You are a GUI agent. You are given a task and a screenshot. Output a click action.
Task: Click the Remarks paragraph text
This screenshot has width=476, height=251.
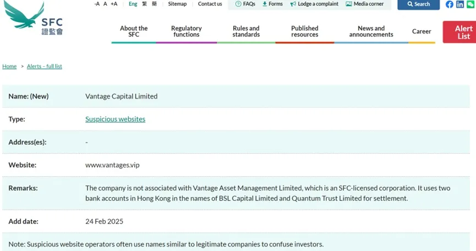pyautogui.click(x=267, y=193)
